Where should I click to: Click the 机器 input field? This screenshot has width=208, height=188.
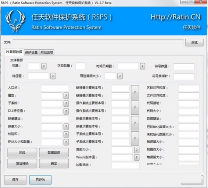[34, 66]
